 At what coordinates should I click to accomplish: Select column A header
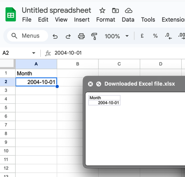tap(36, 64)
